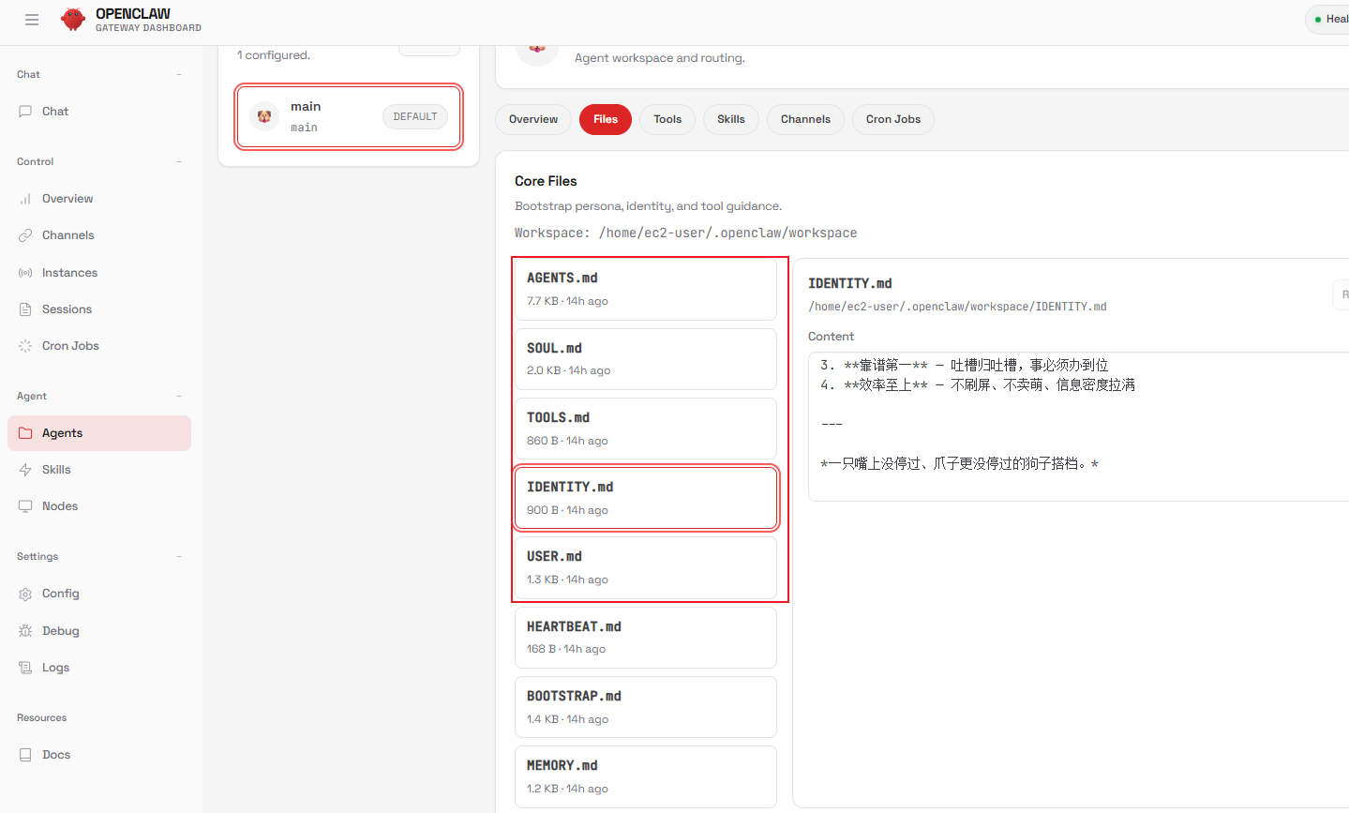This screenshot has height=813, width=1349.
Task: Select the Files tab
Action: pos(606,119)
